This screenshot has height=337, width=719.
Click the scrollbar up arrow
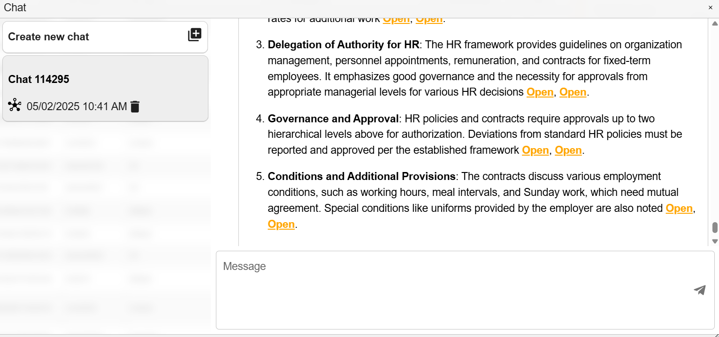[x=715, y=23]
